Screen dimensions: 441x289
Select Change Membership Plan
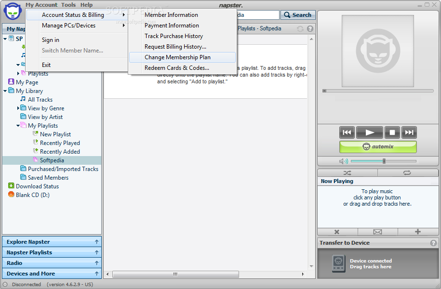182,57
